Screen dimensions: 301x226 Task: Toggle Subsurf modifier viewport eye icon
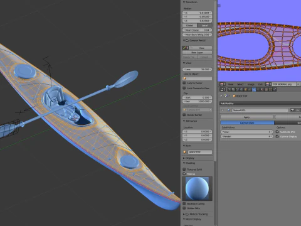point(297,110)
